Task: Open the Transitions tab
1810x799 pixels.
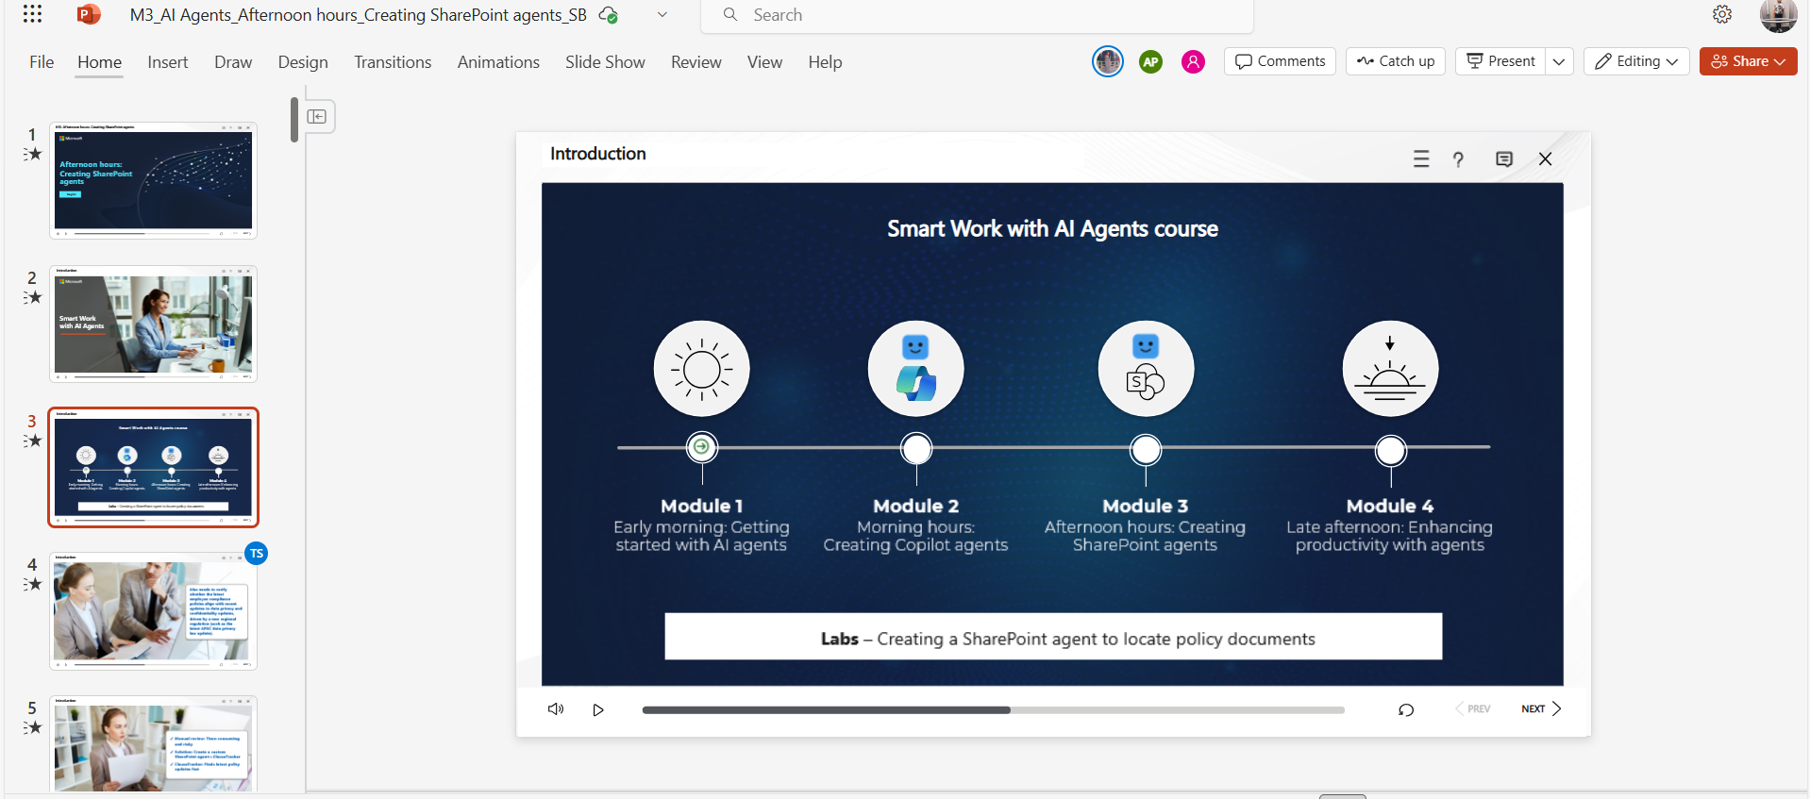Action: [x=393, y=62]
